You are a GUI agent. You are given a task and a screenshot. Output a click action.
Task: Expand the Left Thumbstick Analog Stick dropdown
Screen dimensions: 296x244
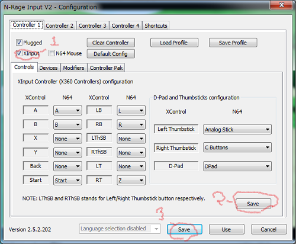237,130
